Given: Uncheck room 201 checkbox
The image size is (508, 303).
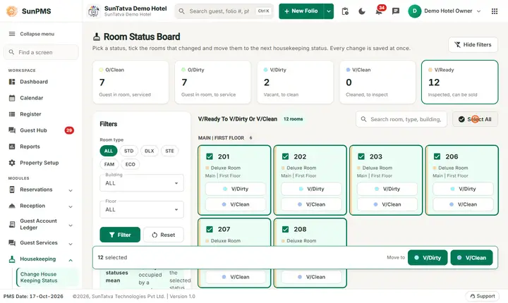Looking at the screenshot, I should 210,156.
